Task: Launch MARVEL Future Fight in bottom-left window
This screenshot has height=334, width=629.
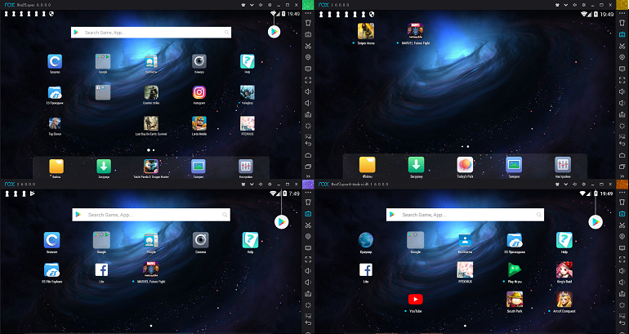Action: coord(151,269)
